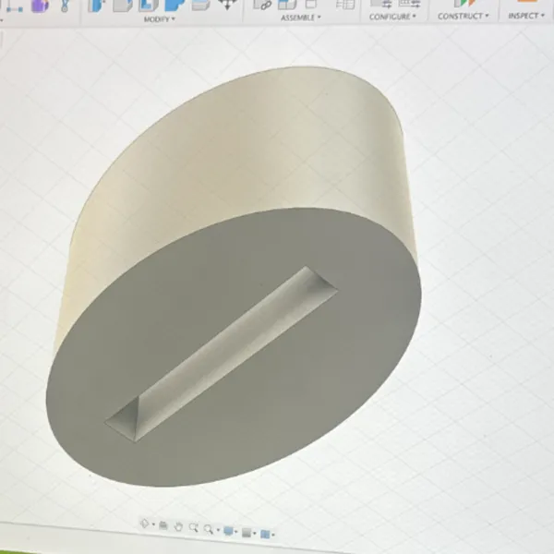Open the INSPECT dropdown menu
Image resolution: width=554 pixels, height=554 pixels.
tap(526, 16)
